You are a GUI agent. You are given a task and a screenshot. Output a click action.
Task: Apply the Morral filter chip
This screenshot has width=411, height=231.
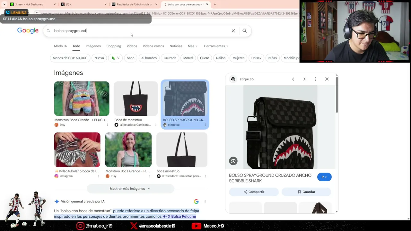coord(188,58)
